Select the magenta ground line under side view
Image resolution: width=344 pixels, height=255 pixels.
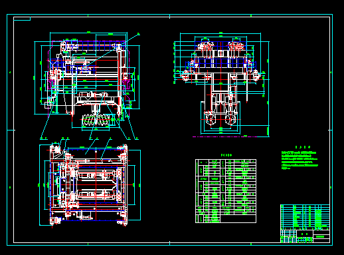coord(224,136)
